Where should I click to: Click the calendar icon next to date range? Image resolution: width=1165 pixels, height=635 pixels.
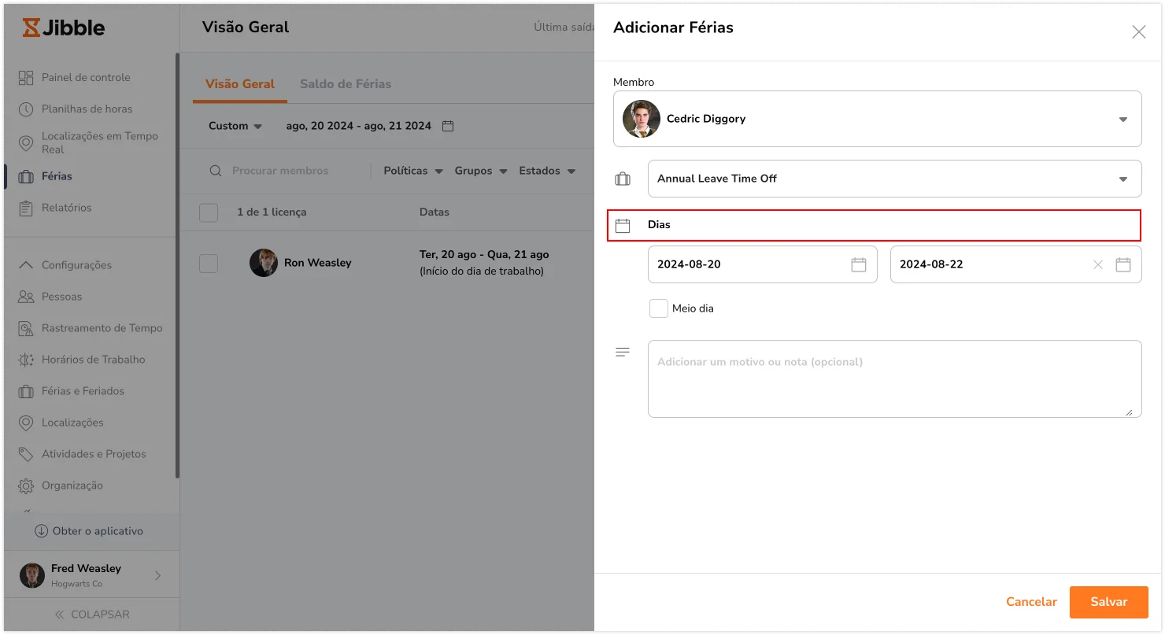pos(448,126)
